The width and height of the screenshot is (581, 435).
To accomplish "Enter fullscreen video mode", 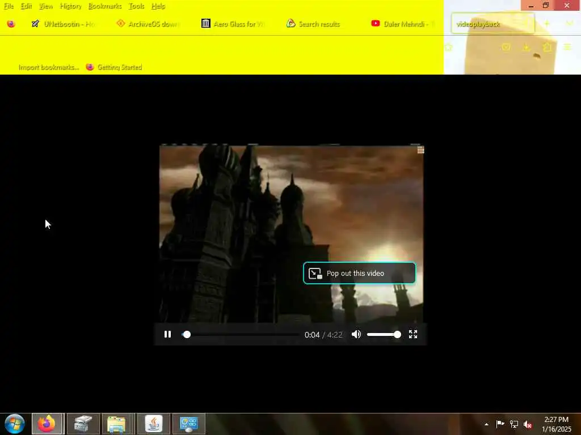I will (413, 334).
